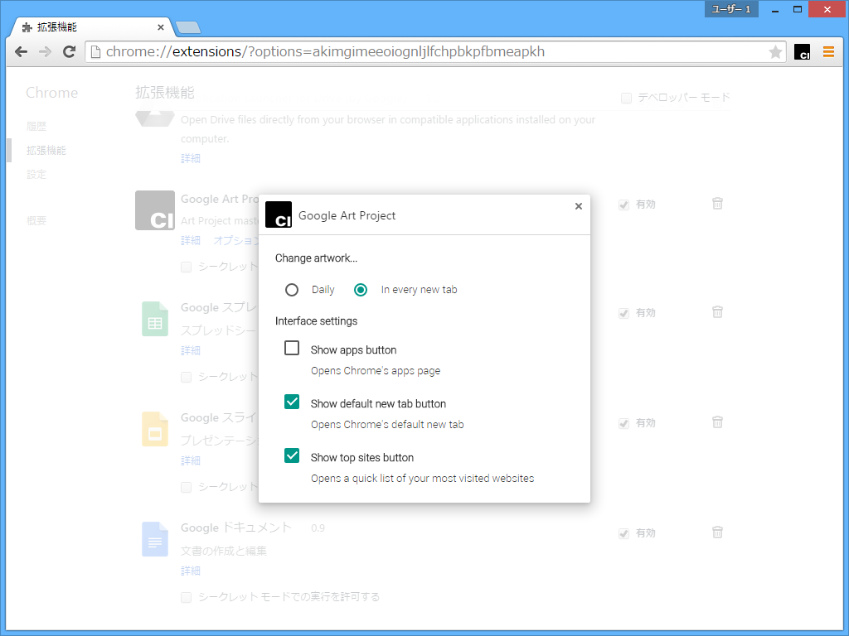Enable Show apps button checkbox
This screenshot has width=849, height=636.
pyautogui.click(x=292, y=348)
